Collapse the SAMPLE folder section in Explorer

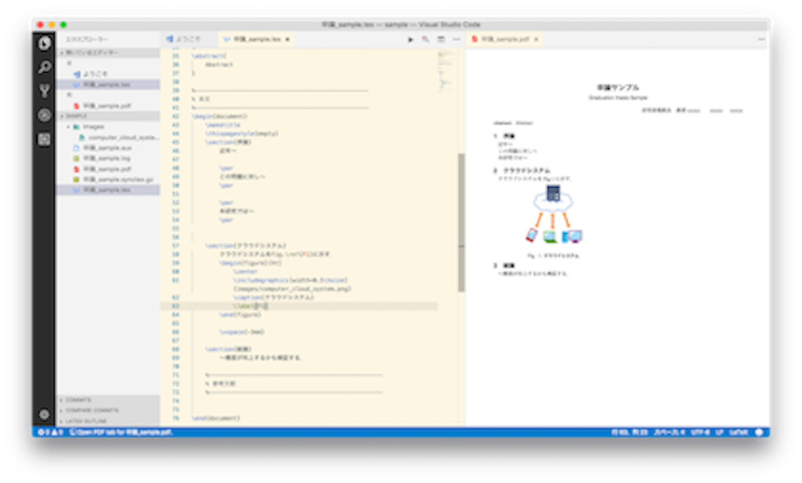(75, 116)
